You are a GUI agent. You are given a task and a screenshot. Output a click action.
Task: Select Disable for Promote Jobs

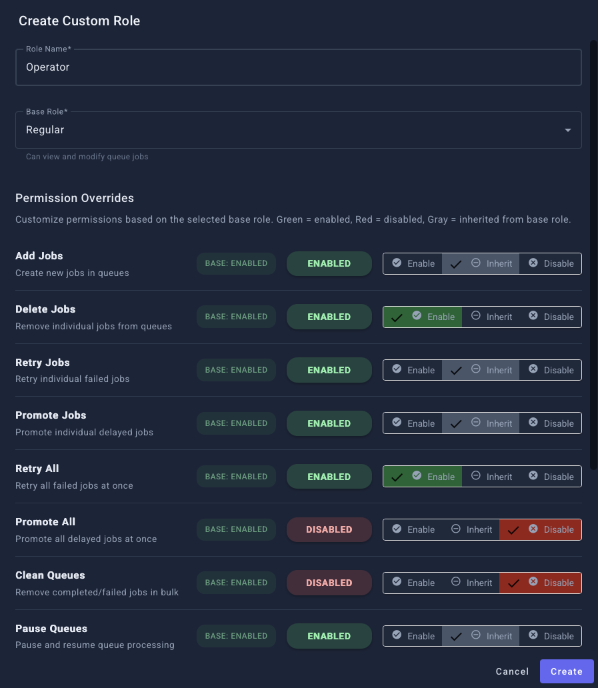pyautogui.click(x=551, y=423)
